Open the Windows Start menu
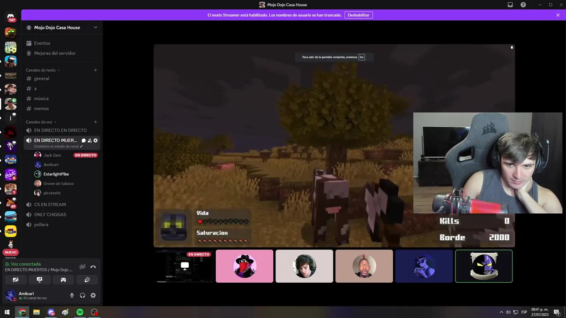 point(7,312)
